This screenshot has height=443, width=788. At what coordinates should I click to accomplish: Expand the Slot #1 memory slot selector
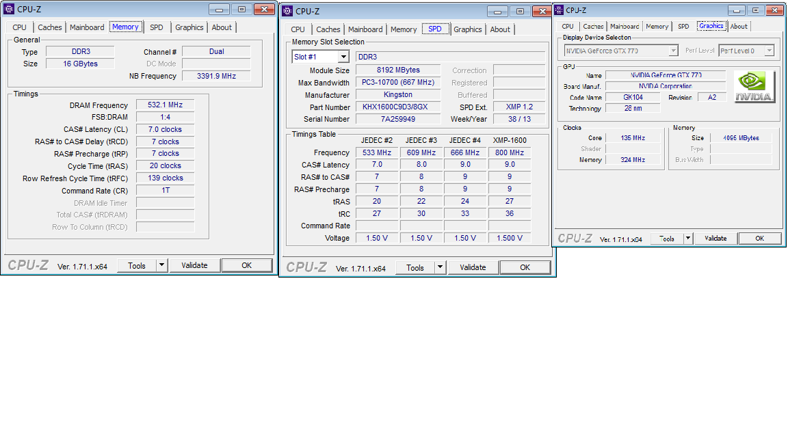[x=344, y=57]
